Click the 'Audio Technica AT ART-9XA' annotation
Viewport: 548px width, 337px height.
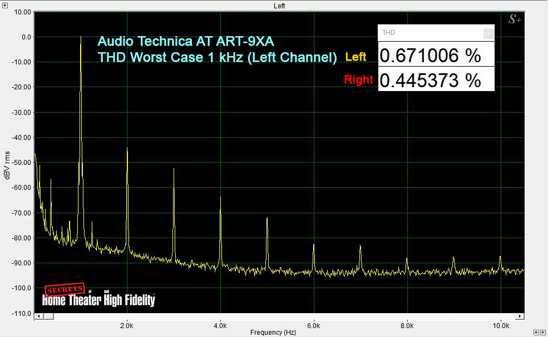tap(186, 42)
